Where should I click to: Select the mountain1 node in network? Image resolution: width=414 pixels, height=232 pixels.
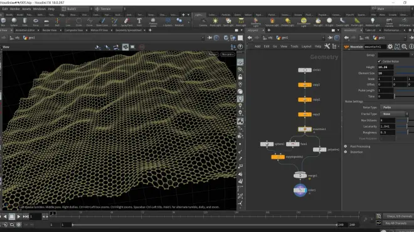pos(305,129)
